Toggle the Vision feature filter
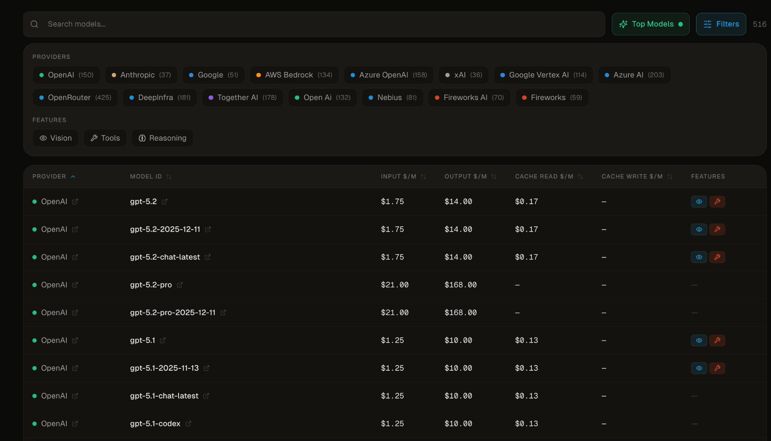 pyautogui.click(x=56, y=138)
